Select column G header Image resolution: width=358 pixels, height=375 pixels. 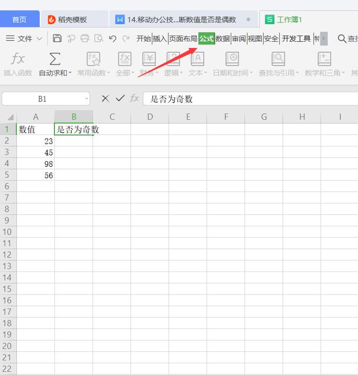click(x=264, y=117)
